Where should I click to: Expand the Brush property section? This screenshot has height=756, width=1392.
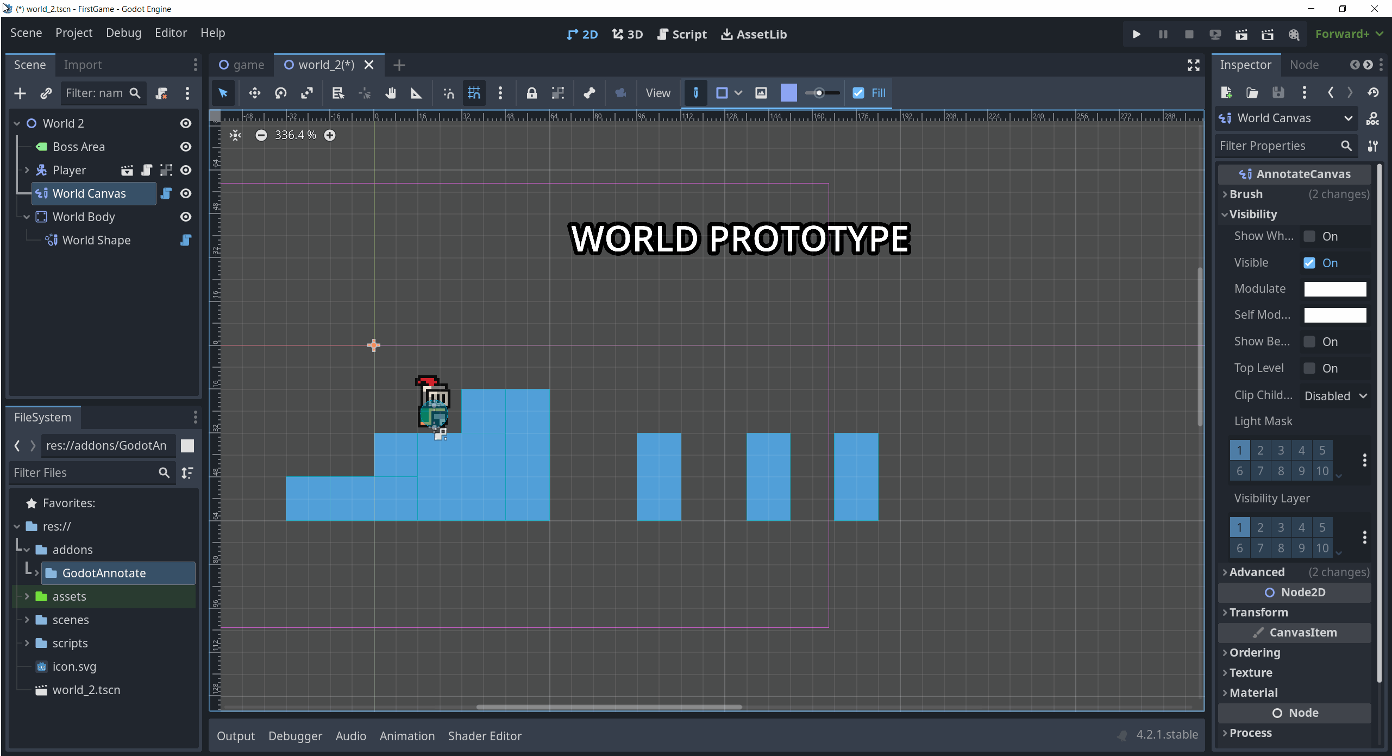click(x=1245, y=194)
